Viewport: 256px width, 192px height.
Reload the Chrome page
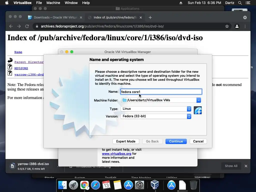point(27,26)
